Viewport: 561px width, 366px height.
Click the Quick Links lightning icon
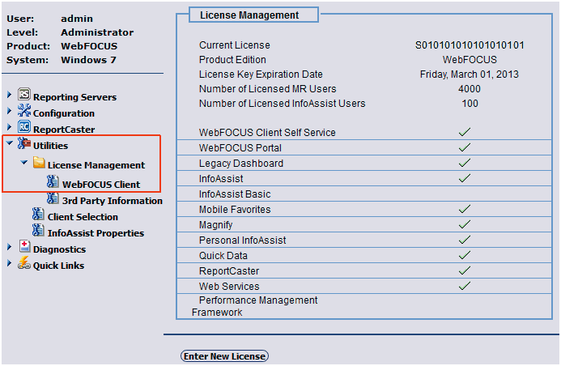click(24, 262)
